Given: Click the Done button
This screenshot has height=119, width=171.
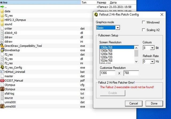Looking at the screenshot, I should pyautogui.click(x=154, y=103).
